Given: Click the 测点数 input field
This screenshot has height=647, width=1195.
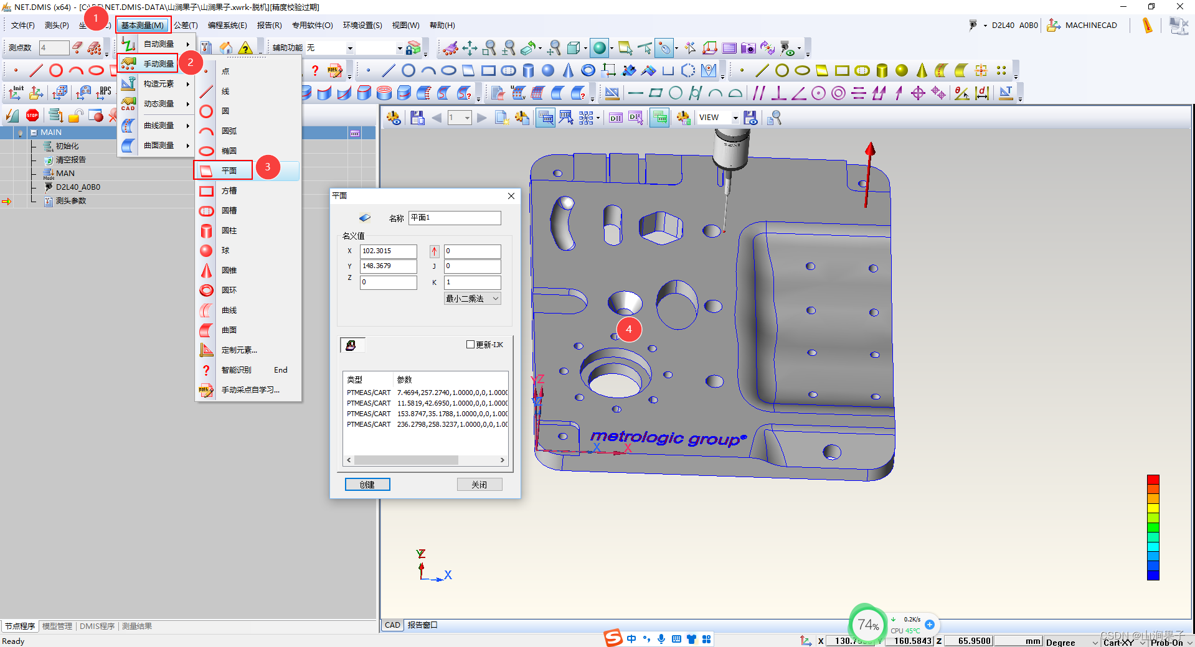Looking at the screenshot, I should pyautogui.click(x=54, y=47).
